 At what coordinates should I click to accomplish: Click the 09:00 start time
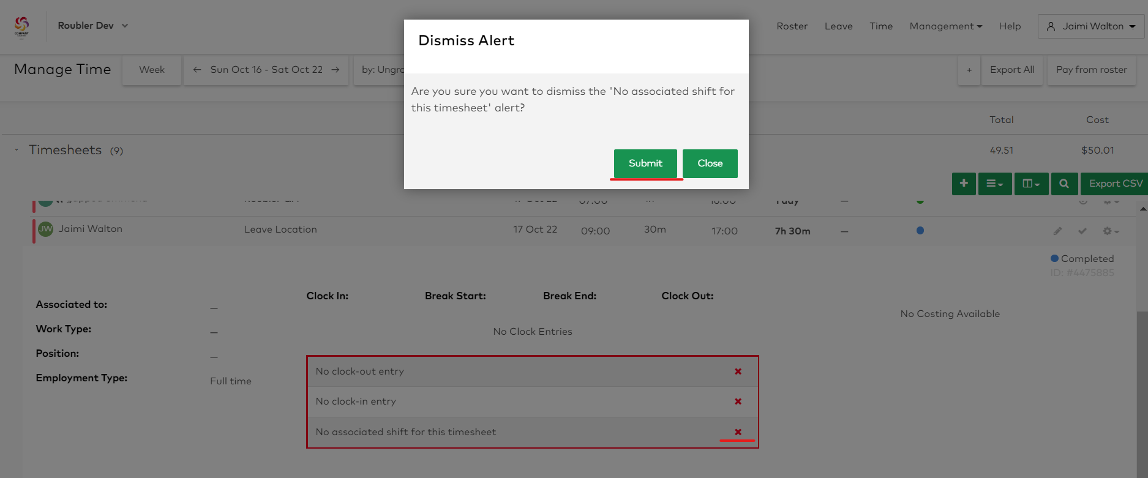(595, 231)
